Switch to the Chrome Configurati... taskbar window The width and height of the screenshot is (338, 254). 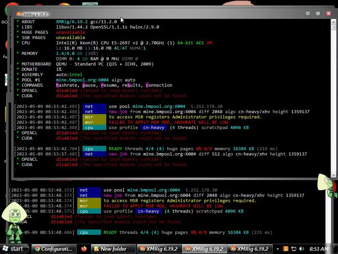(x=54, y=249)
